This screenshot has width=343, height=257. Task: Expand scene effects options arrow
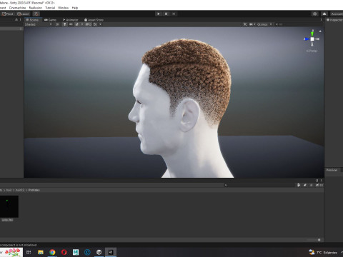pos(82,24)
